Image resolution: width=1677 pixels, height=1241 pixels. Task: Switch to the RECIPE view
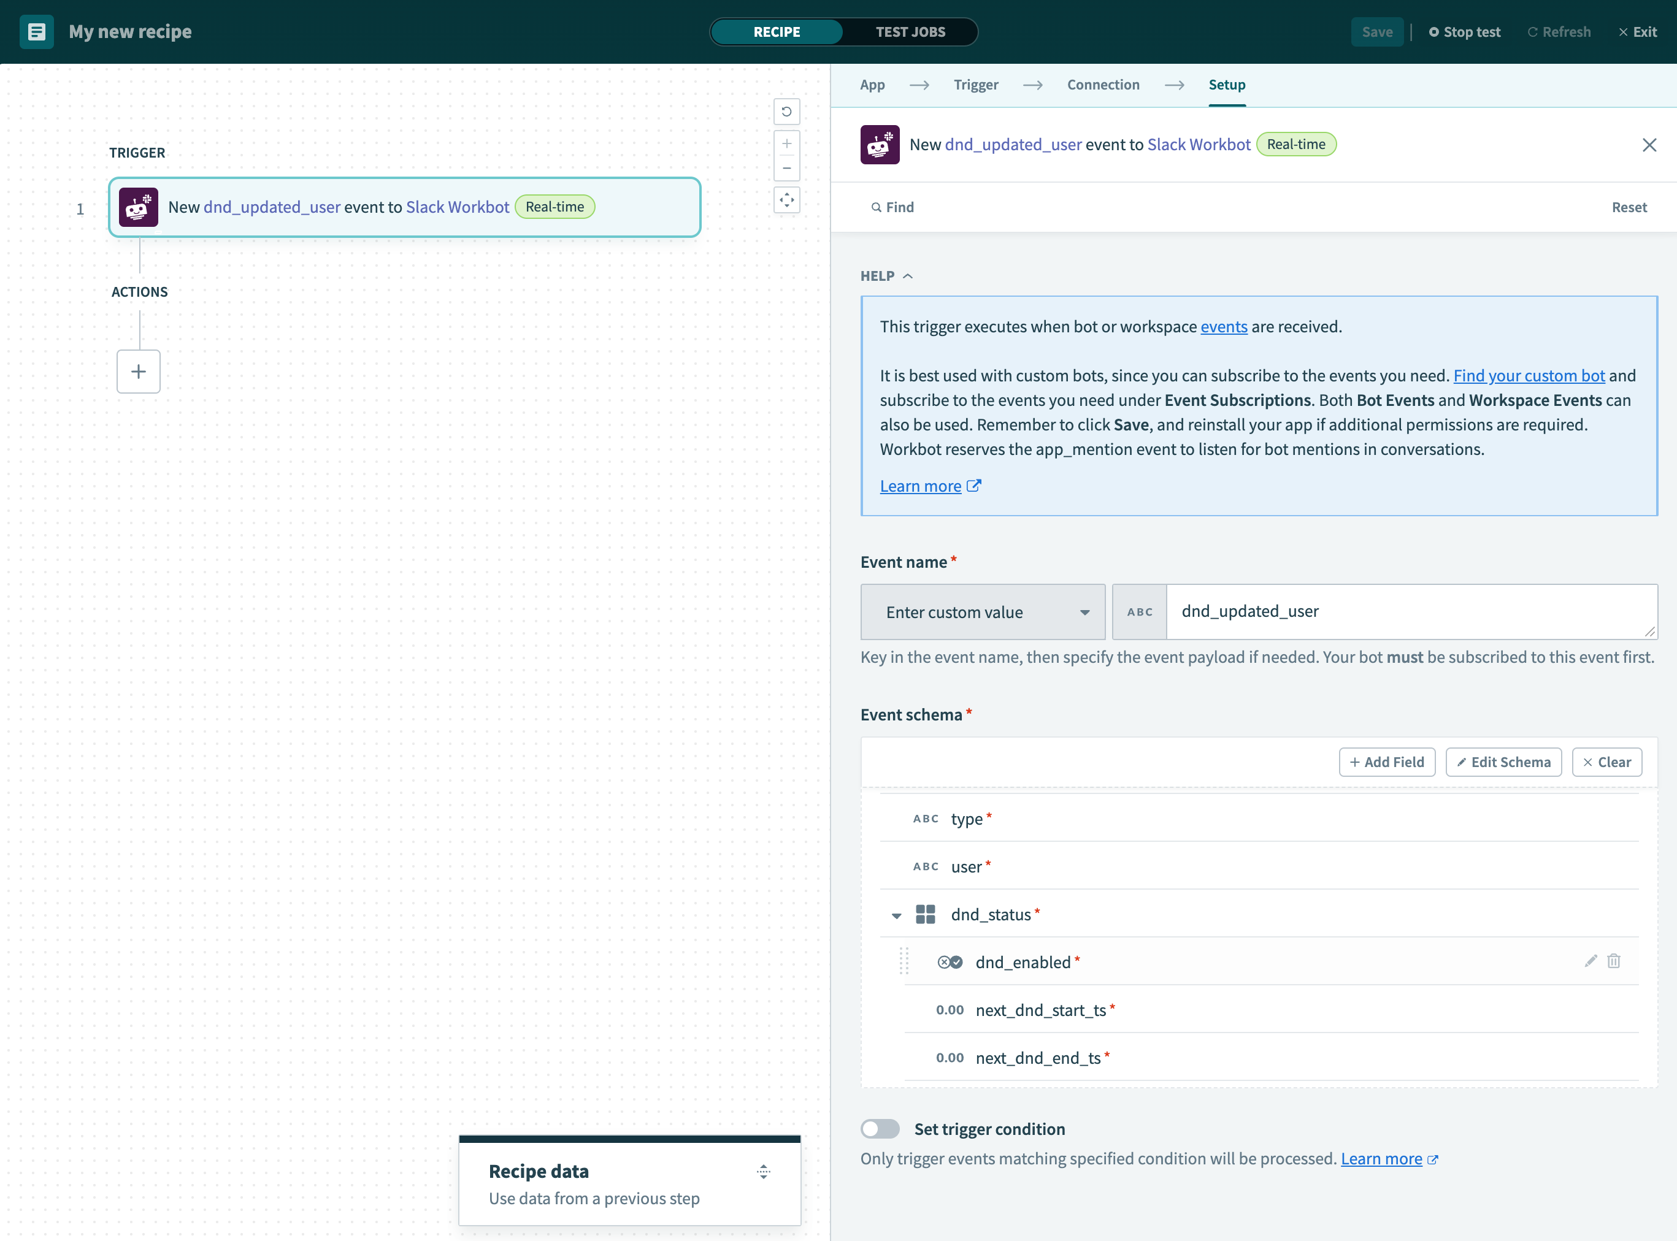(x=776, y=31)
